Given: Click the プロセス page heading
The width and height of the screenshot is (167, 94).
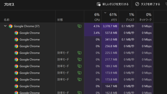Looking at the screenshot, I should (9, 4).
